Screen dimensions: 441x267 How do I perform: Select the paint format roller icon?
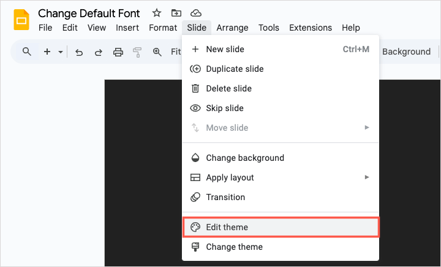(x=137, y=52)
